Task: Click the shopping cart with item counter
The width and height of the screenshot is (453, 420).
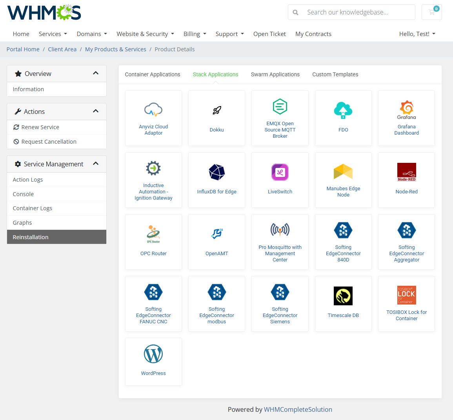Action: pyautogui.click(x=431, y=12)
